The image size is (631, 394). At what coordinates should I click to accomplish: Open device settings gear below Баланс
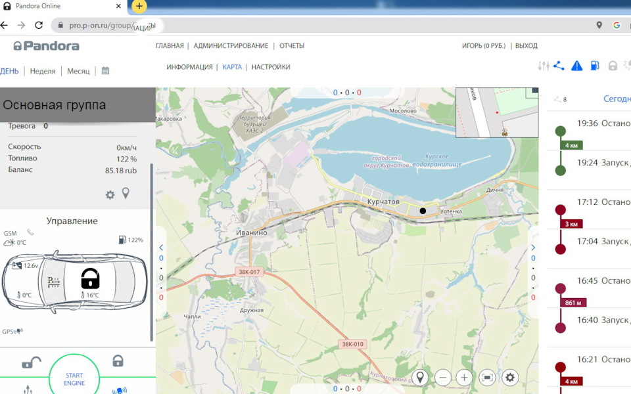pyautogui.click(x=110, y=195)
